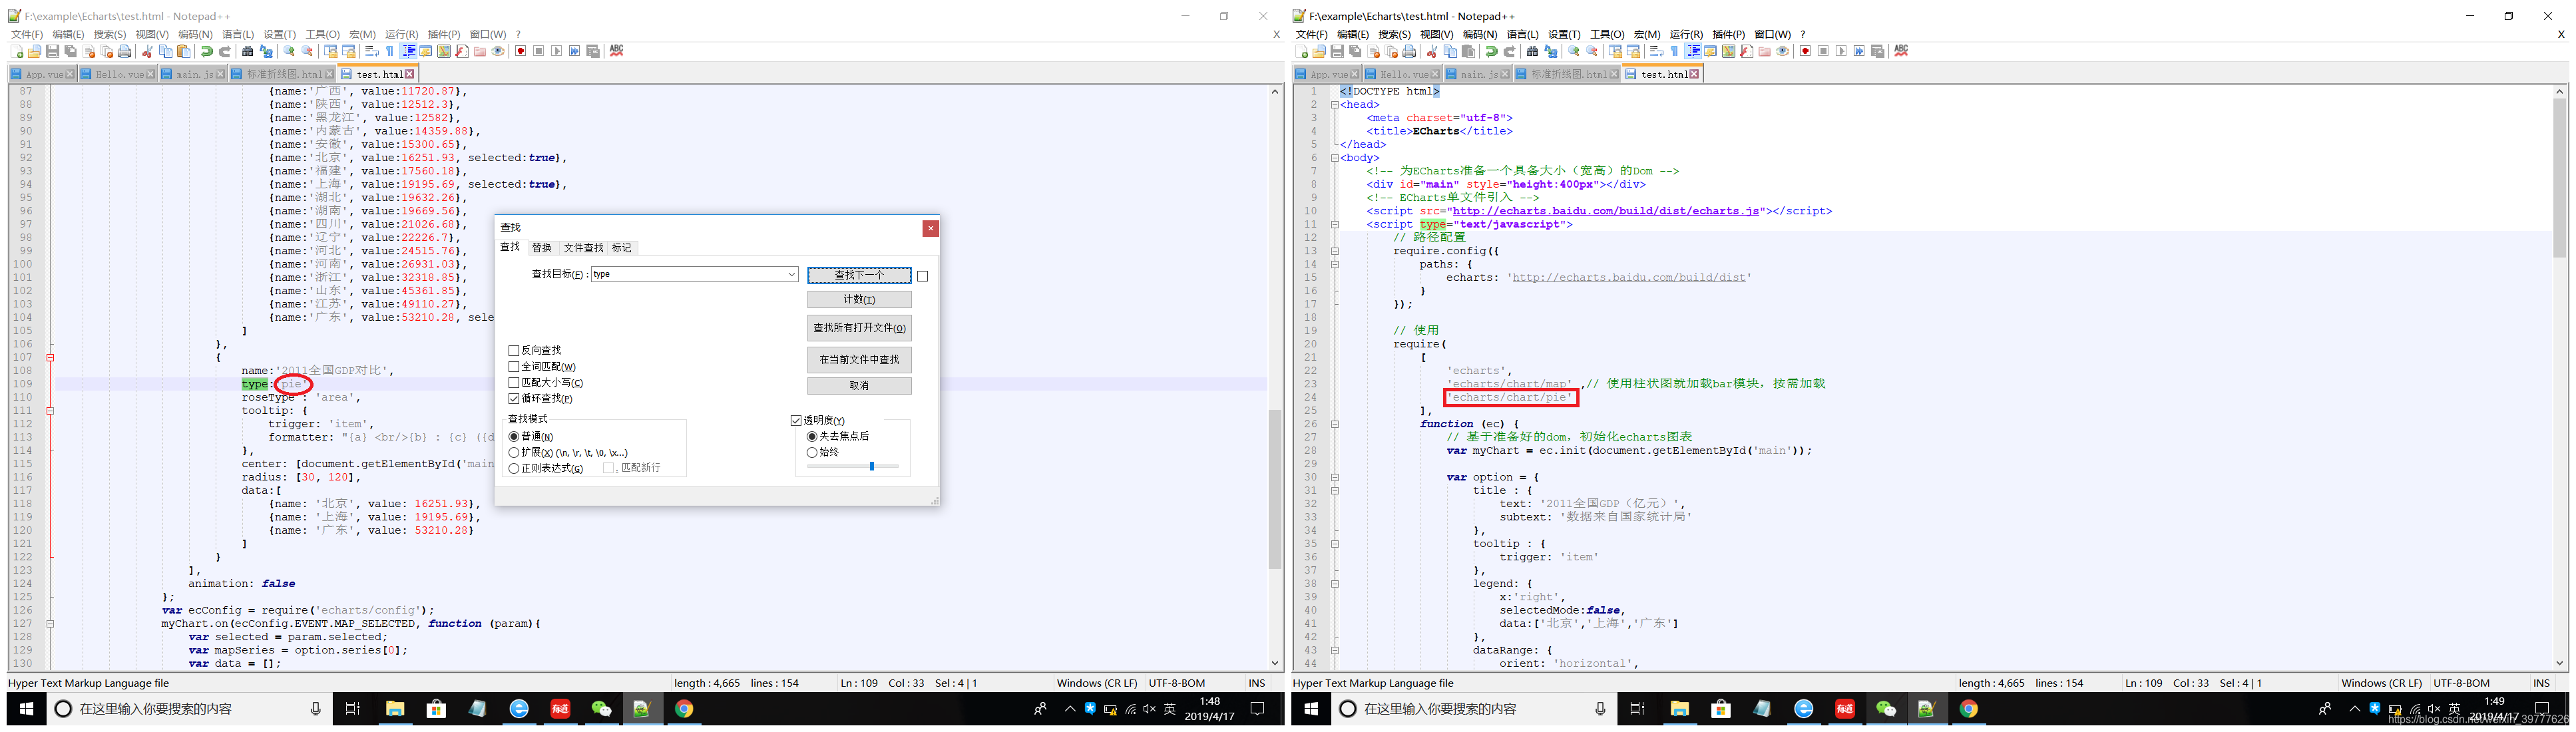Click Undo green arrow in left Notepad++ toolbar
Screen dimensions: 2576x732
(207, 51)
